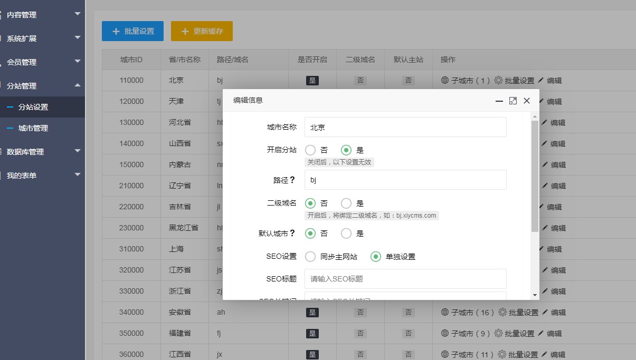This screenshot has width=636, height=360.
Task: Click gear icon in 安徽省 row
Action: [x=502, y=313]
